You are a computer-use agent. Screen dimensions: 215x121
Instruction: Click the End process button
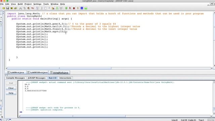pos(11,83)
